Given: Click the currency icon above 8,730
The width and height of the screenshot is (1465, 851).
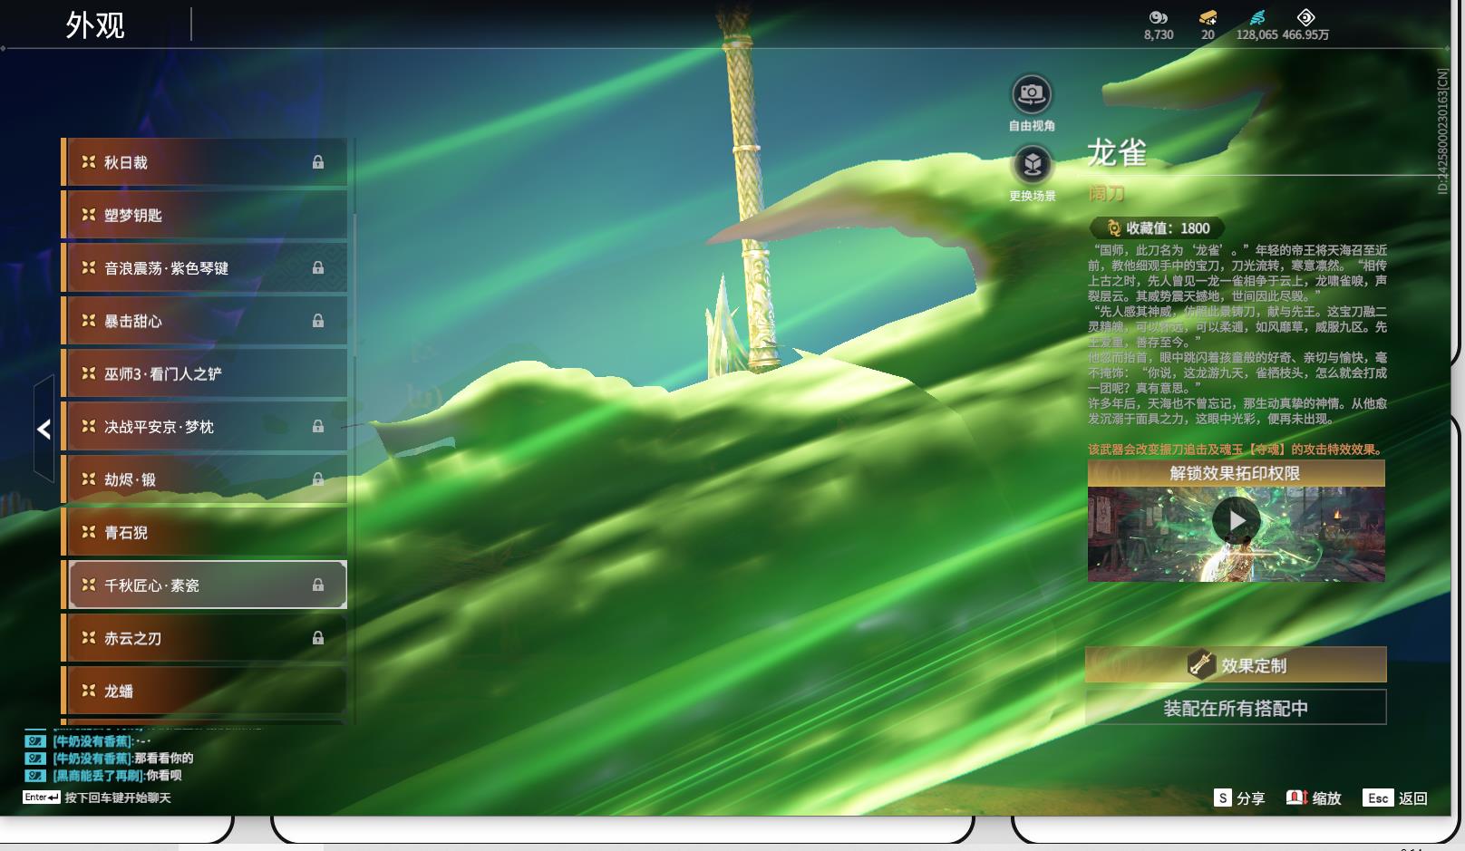Looking at the screenshot, I should [x=1158, y=17].
